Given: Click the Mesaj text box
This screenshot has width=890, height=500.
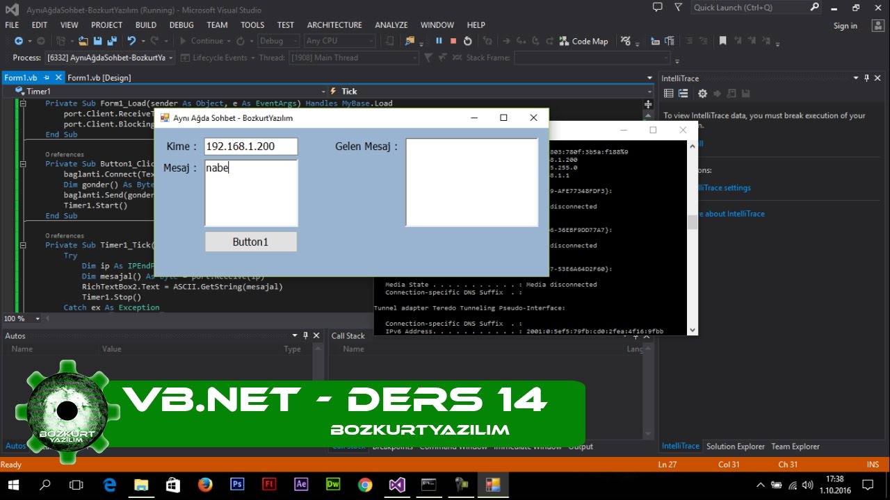Looking at the screenshot, I should click(251, 193).
